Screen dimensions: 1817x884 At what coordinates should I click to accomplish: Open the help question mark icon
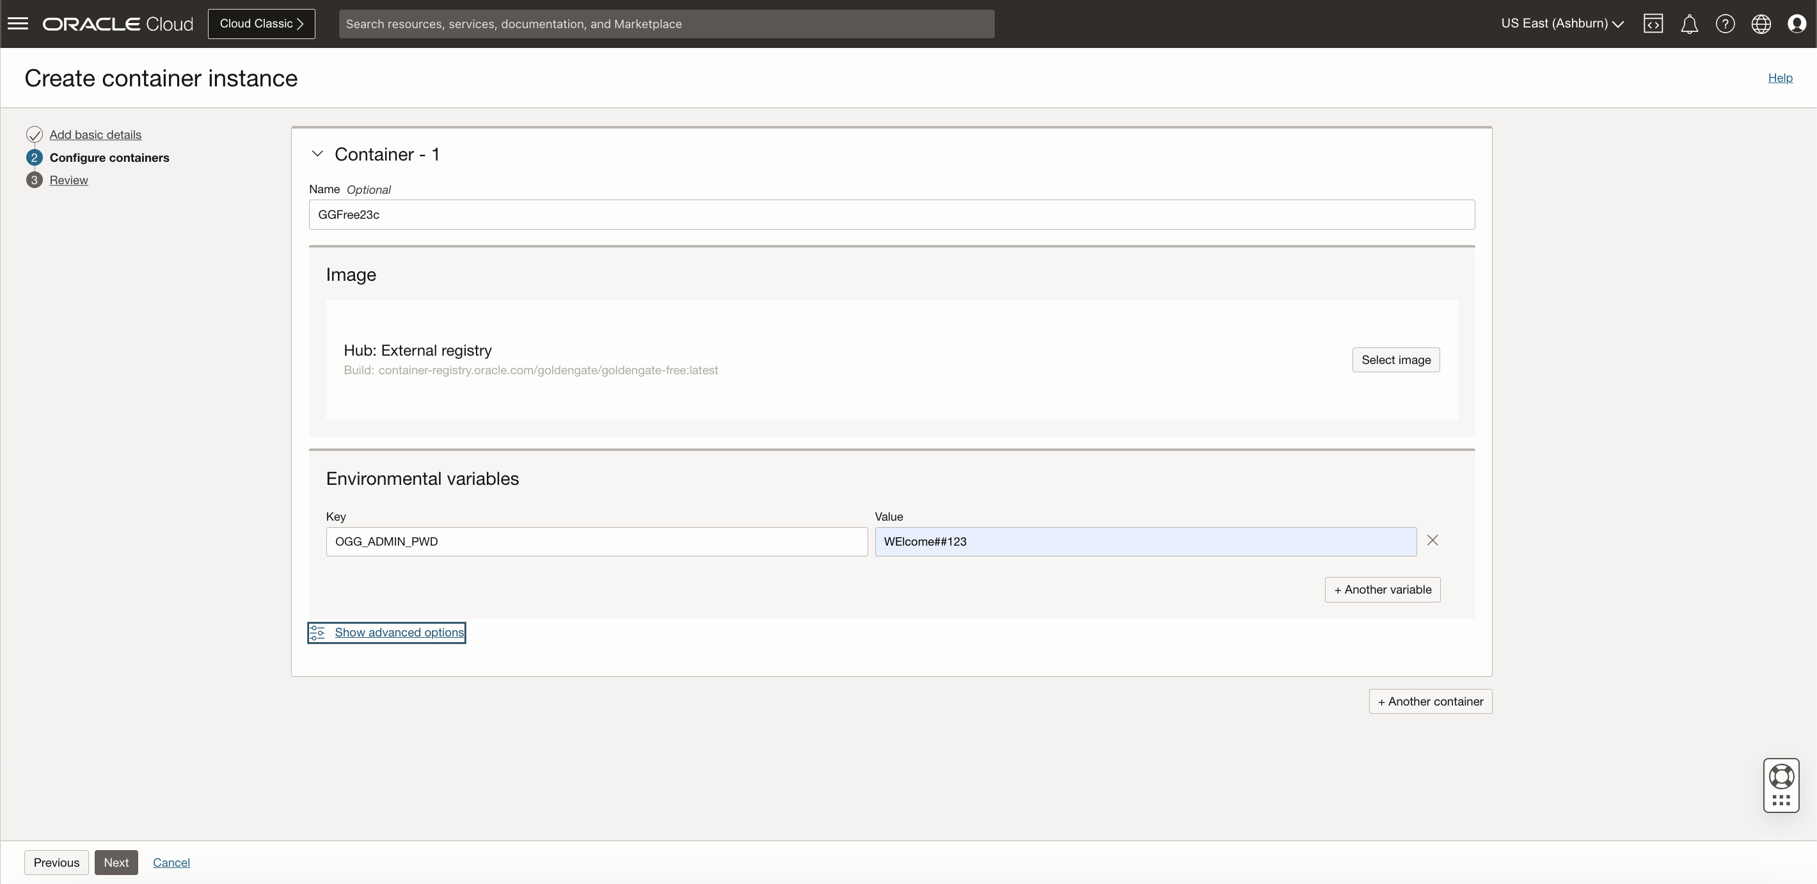[1726, 23]
